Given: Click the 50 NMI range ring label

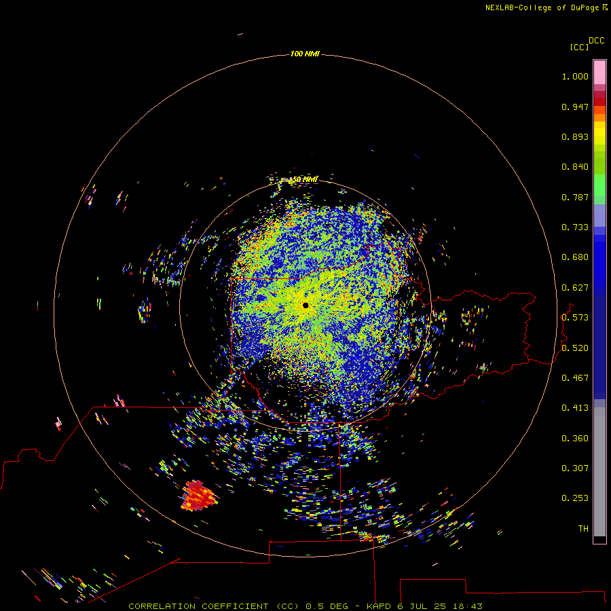Looking at the screenshot, I should pyautogui.click(x=305, y=179).
